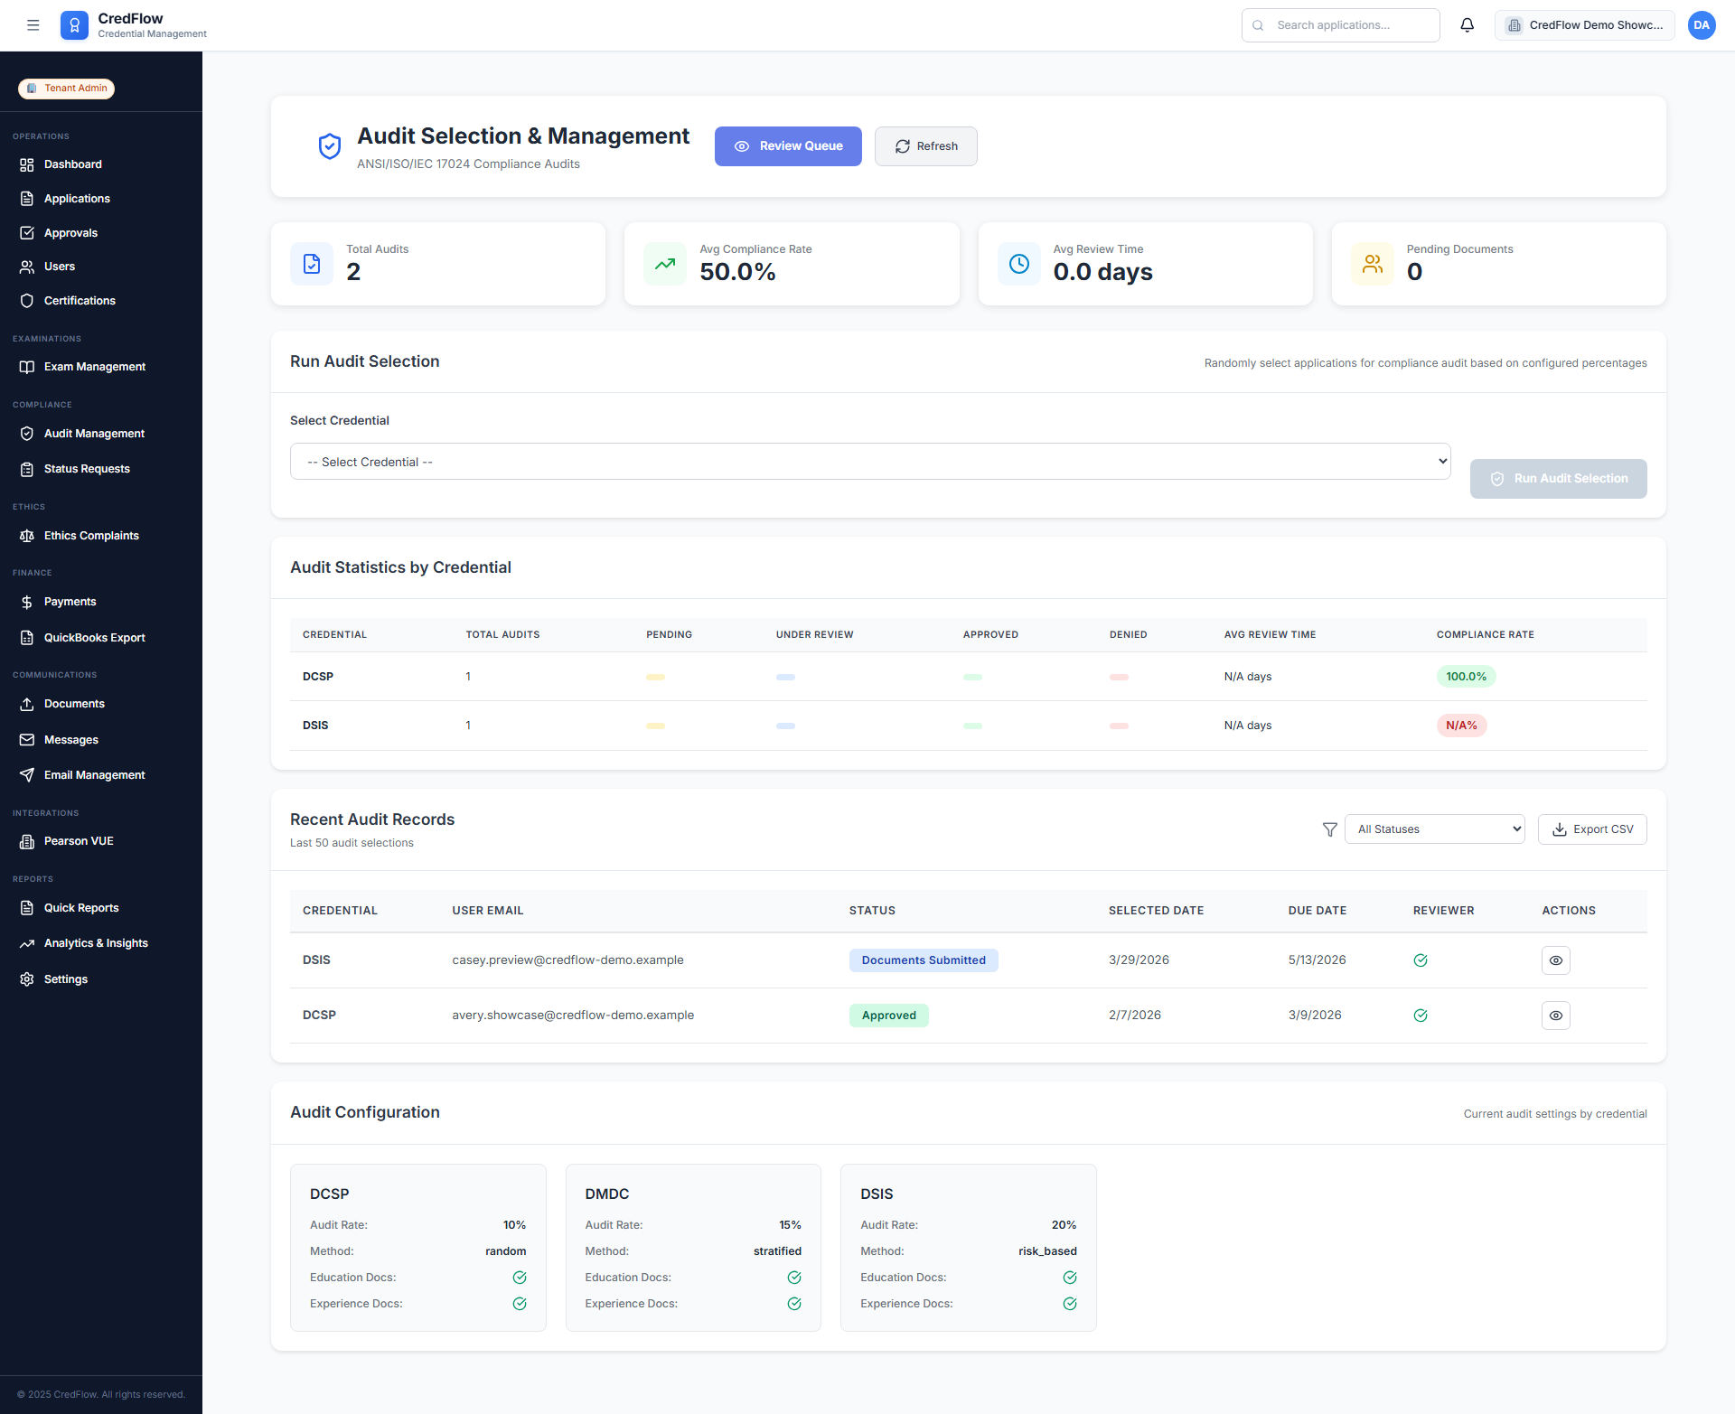View DSIS audit record eye icon
The height and width of the screenshot is (1414, 1735).
point(1555,960)
